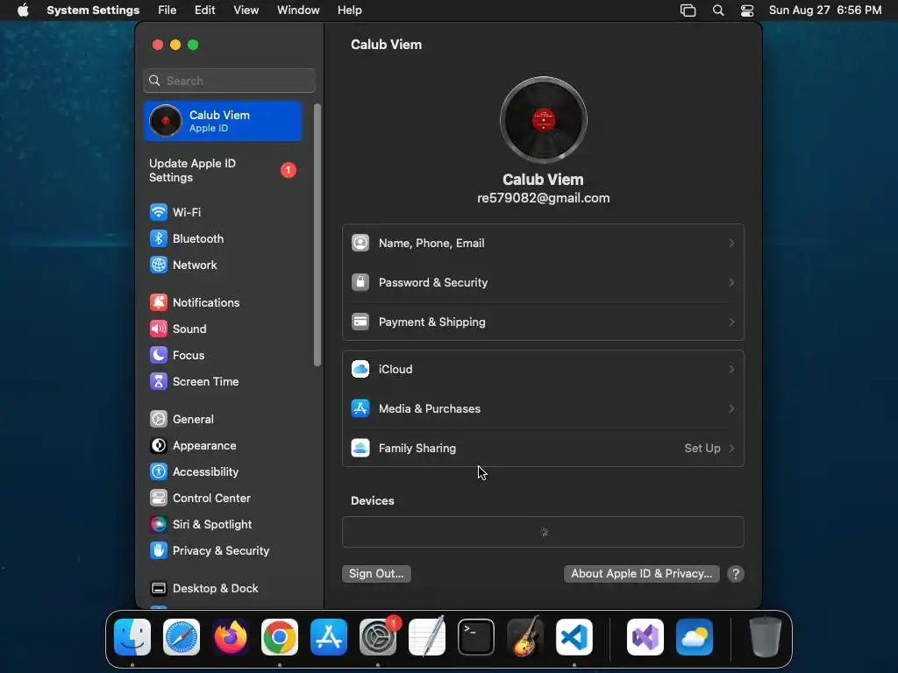898x673 pixels.
Task: Launch Terminal from the Dock
Action: coord(476,637)
